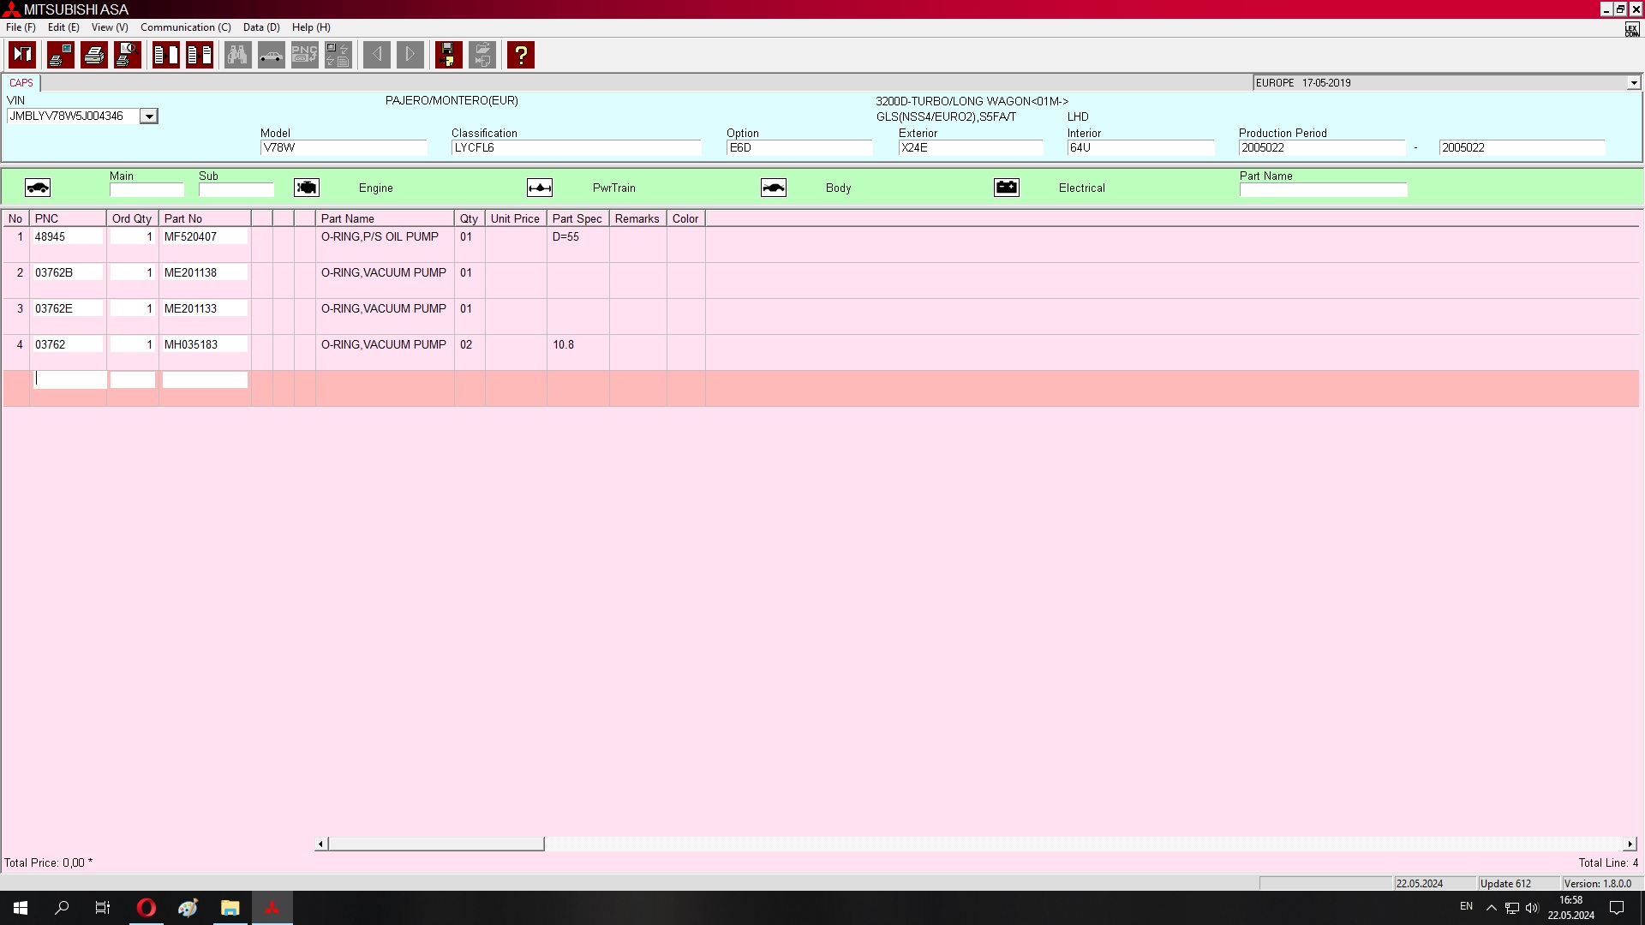This screenshot has height=925, width=1645.
Task: Click the whole-vehicle group icon
Action: [x=38, y=188]
